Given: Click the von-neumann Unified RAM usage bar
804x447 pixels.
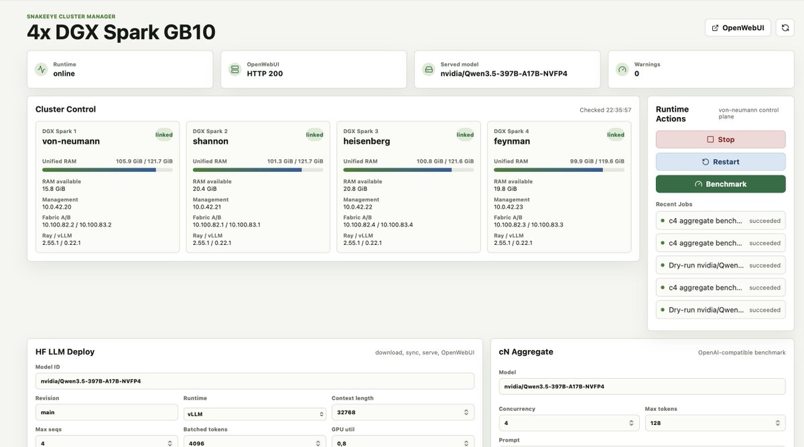Looking at the screenshot, I should click(107, 170).
